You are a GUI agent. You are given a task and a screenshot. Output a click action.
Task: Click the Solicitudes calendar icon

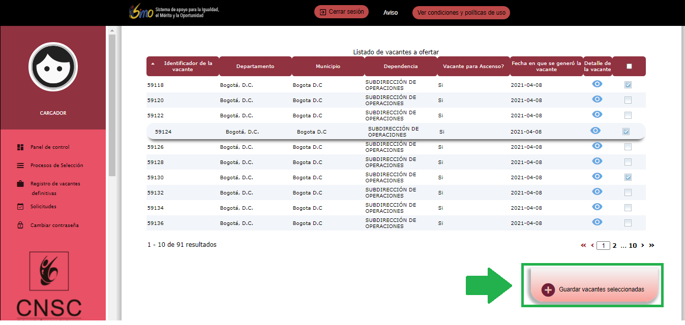coord(20,207)
